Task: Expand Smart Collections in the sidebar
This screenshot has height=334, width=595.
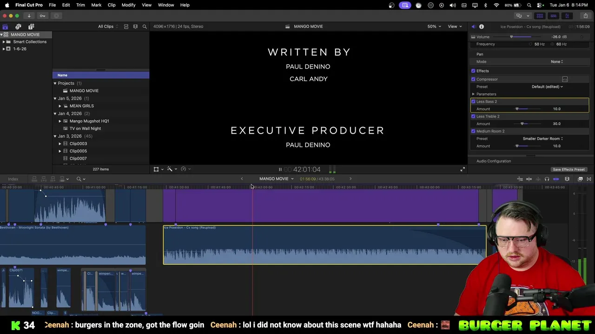Action: (4, 42)
